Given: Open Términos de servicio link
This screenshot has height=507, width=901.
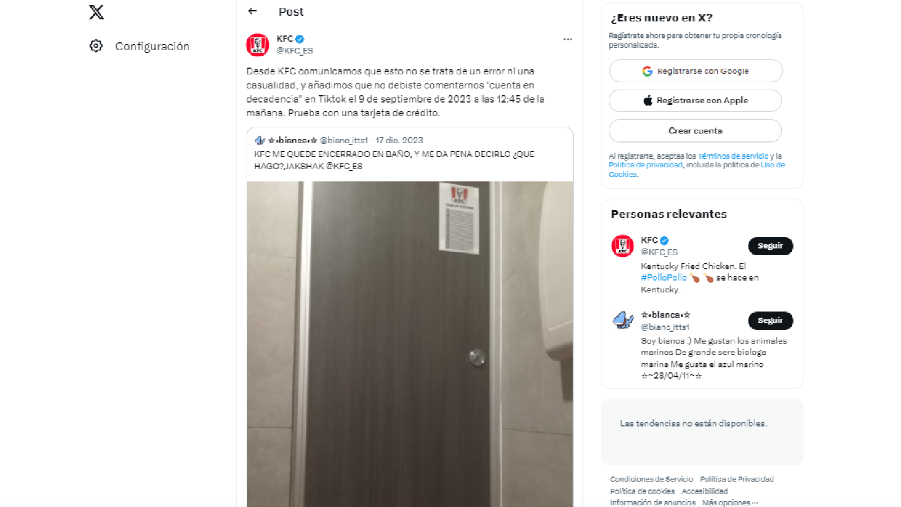Looking at the screenshot, I should pyautogui.click(x=733, y=156).
